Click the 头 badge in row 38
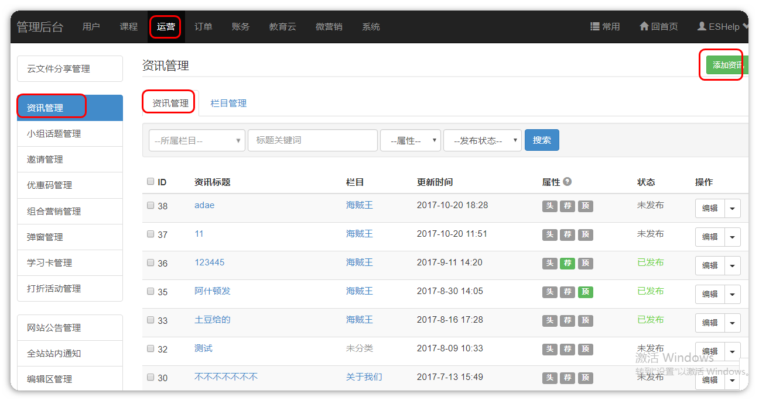 pos(549,206)
